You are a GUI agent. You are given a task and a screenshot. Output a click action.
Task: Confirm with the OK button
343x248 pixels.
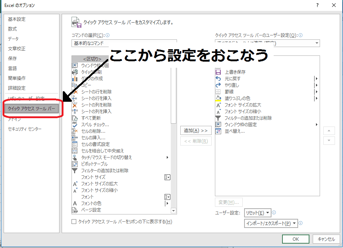pos(296,239)
